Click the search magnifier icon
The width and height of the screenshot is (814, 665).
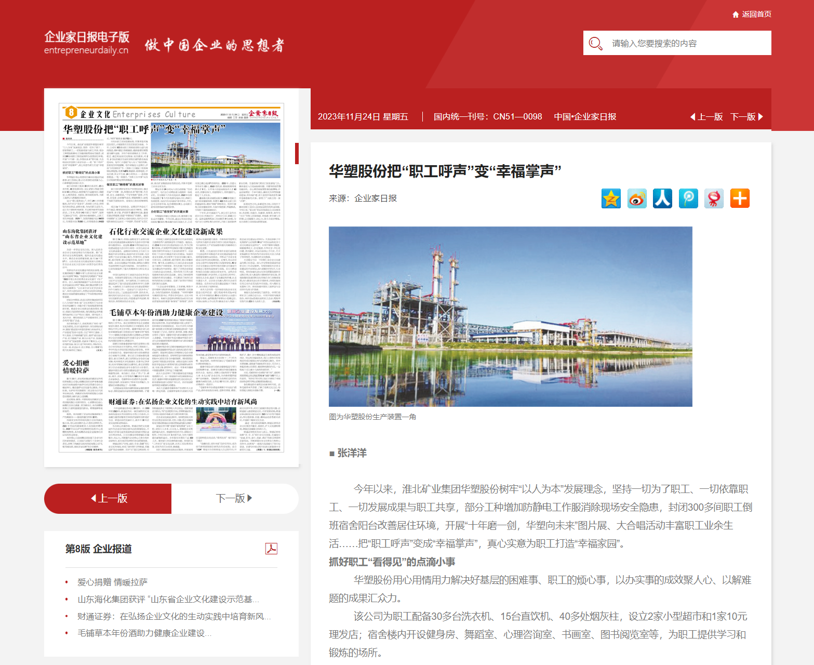pyautogui.click(x=595, y=44)
